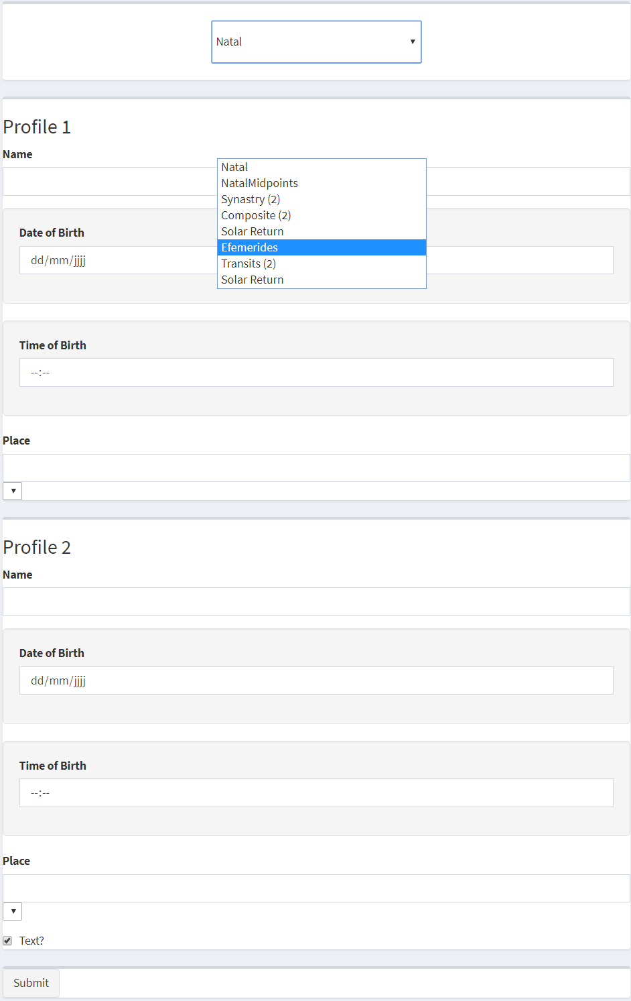Viewport: 631px width, 1001px height.
Task: Toggle the Text? checkbox
Action: (7, 941)
